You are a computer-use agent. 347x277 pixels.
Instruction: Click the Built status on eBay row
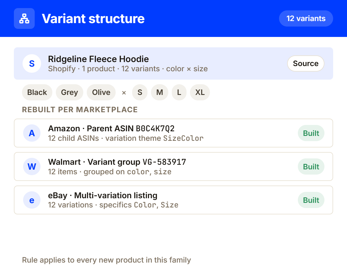[311, 200]
